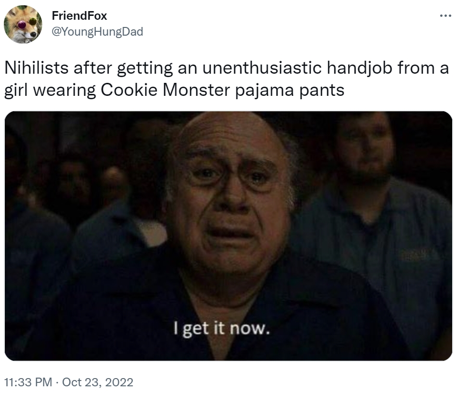The image size is (457, 394).
Task: Click "pajama pants" in the tweet text
Action: (290, 91)
